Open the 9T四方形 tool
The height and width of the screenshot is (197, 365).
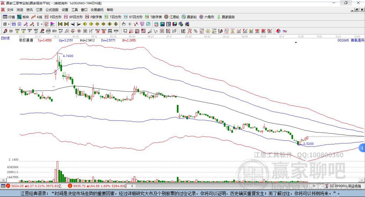tap(133, 17)
